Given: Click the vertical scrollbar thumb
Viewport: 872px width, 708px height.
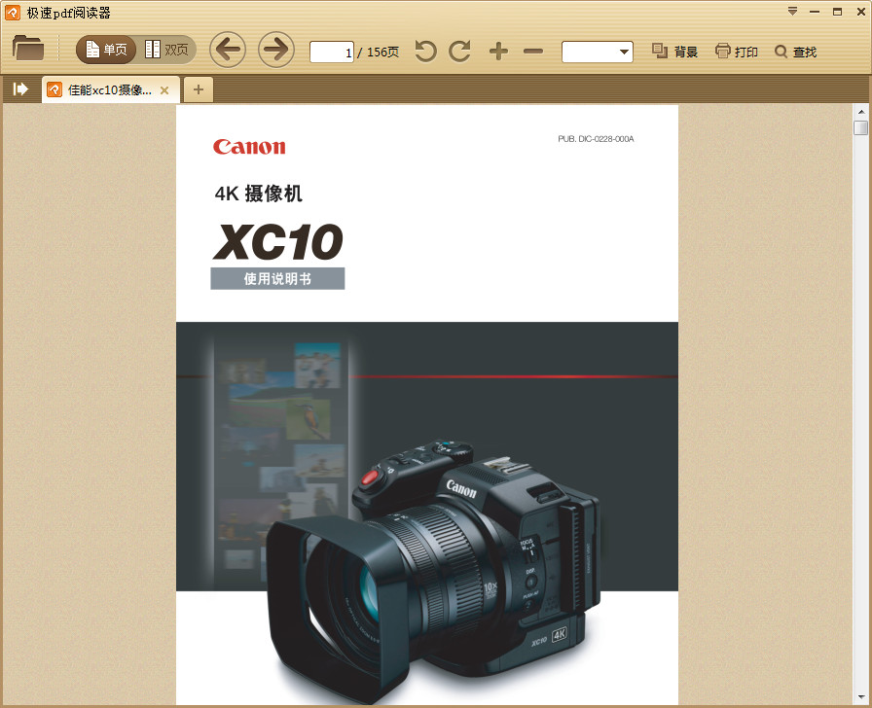Looking at the screenshot, I should point(861,127).
